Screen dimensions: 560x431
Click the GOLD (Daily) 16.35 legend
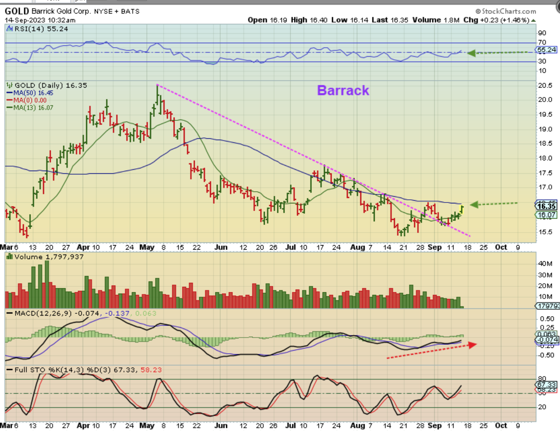pyautogui.click(x=51, y=85)
